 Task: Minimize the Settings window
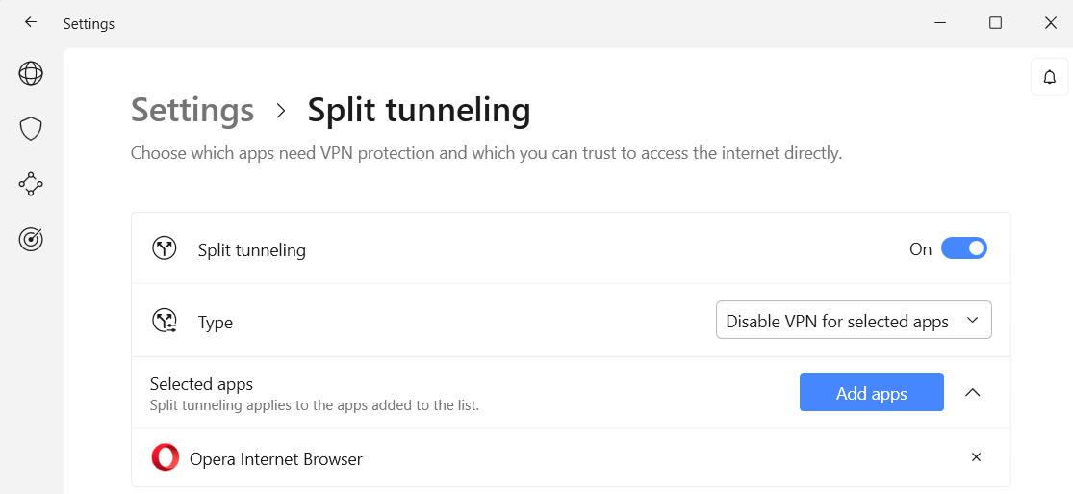[x=940, y=23]
